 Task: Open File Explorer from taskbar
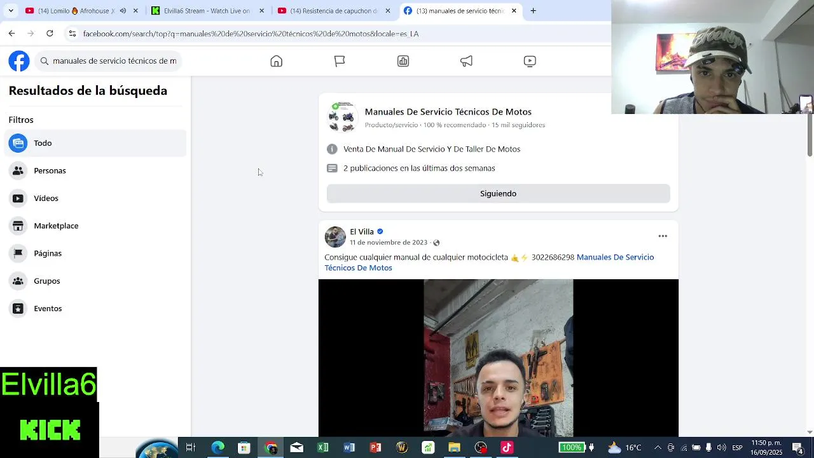454,448
